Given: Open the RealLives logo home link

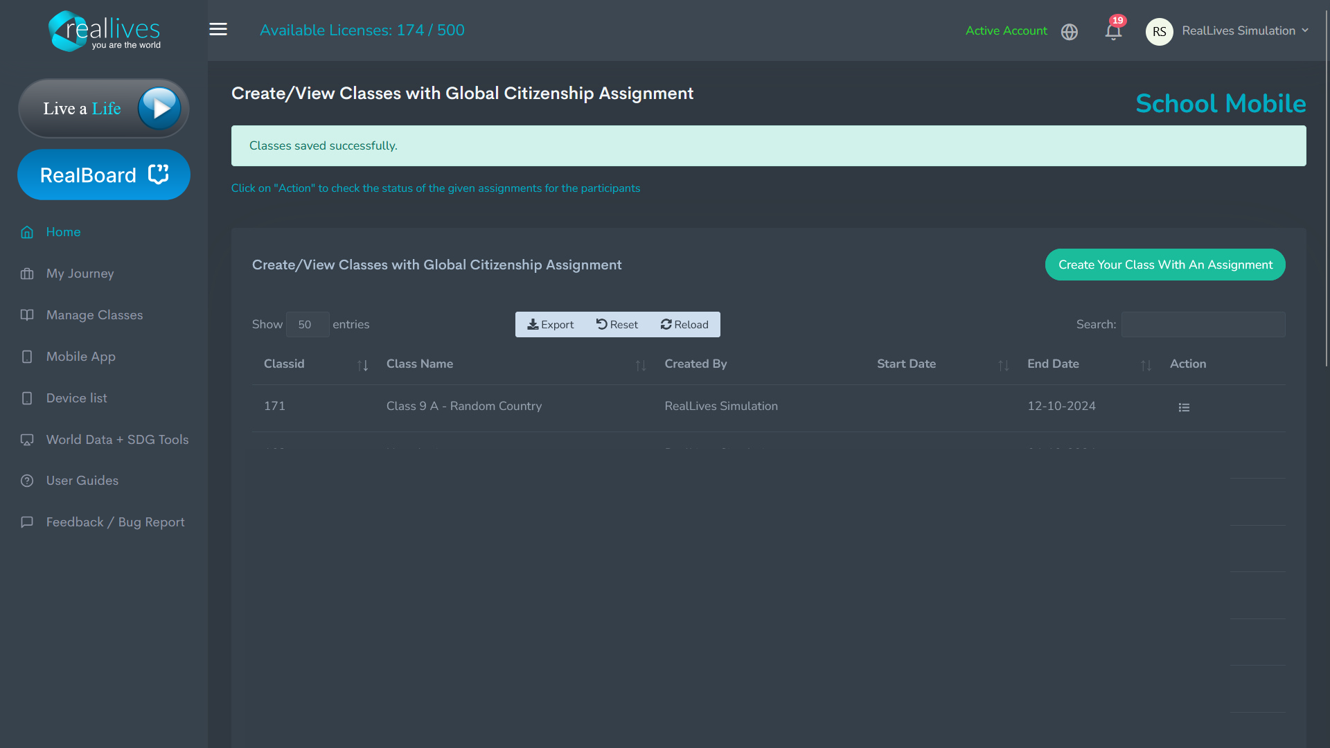Looking at the screenshot, I should [x=104, y=31].
